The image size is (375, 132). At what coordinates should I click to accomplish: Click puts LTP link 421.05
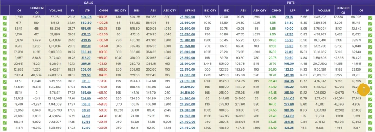tap(289, 128)
